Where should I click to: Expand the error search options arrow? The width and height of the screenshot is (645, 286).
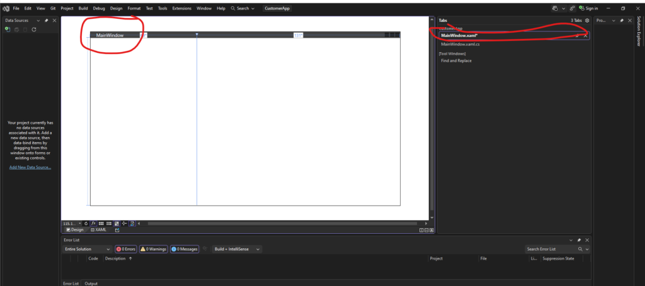coord(587,249)
